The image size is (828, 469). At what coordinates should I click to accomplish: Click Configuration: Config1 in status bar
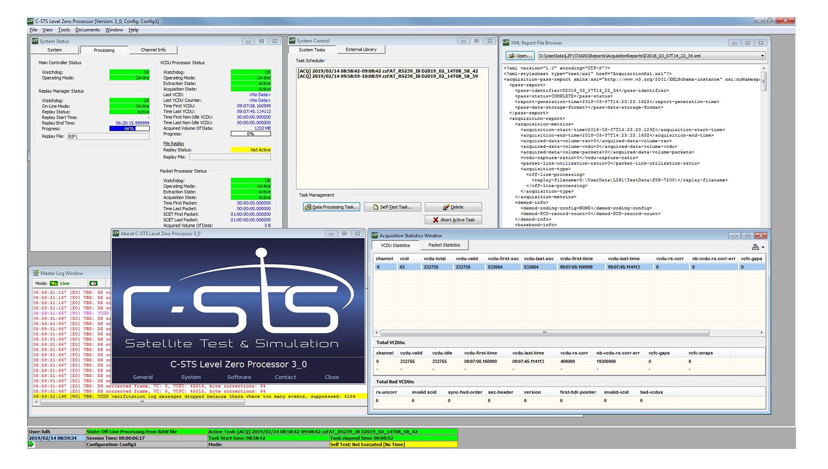click(147, 444)
